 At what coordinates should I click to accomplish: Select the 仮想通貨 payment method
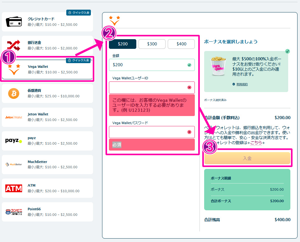(47, 93)
